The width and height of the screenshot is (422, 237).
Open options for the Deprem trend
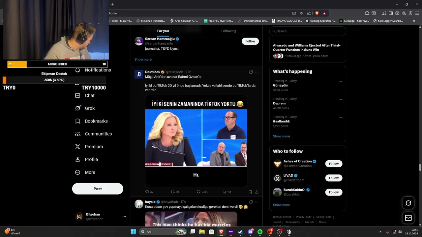pos(340,100)
